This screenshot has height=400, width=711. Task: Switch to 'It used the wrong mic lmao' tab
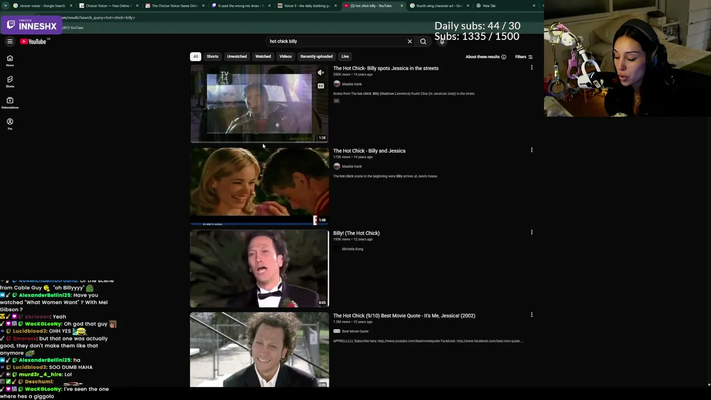click(241, 6)
